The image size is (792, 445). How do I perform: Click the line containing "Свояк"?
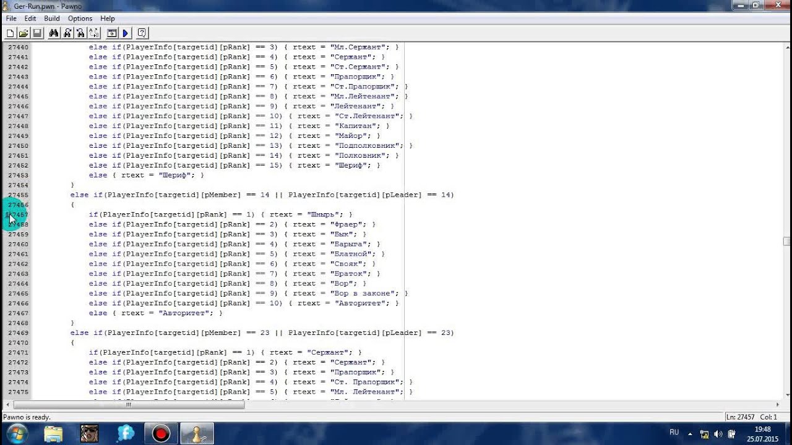[x=232, y=264]
